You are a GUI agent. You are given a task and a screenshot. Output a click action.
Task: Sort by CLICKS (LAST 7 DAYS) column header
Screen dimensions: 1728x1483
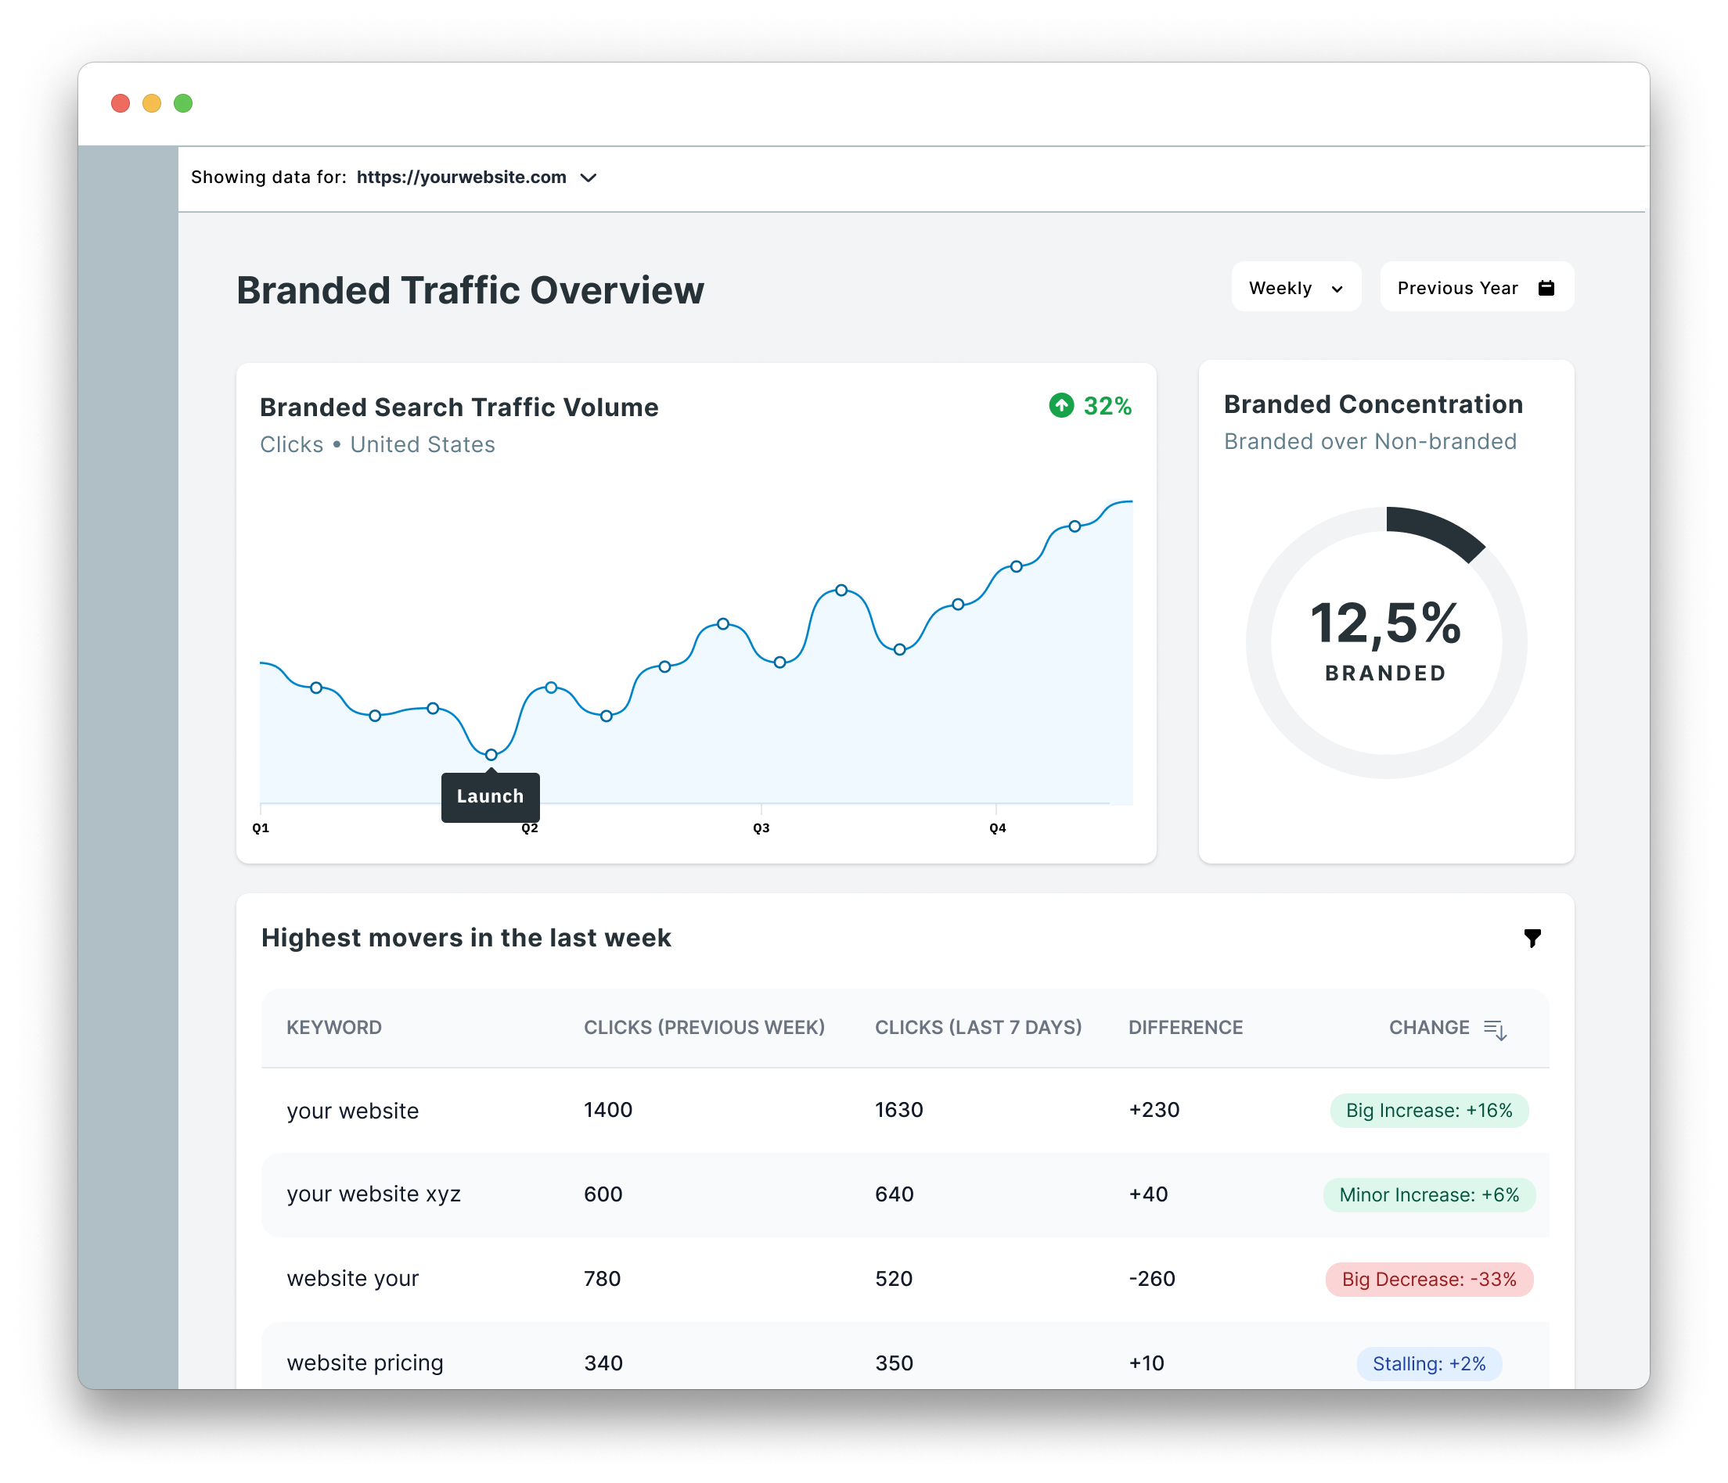tap(977, 1028)
